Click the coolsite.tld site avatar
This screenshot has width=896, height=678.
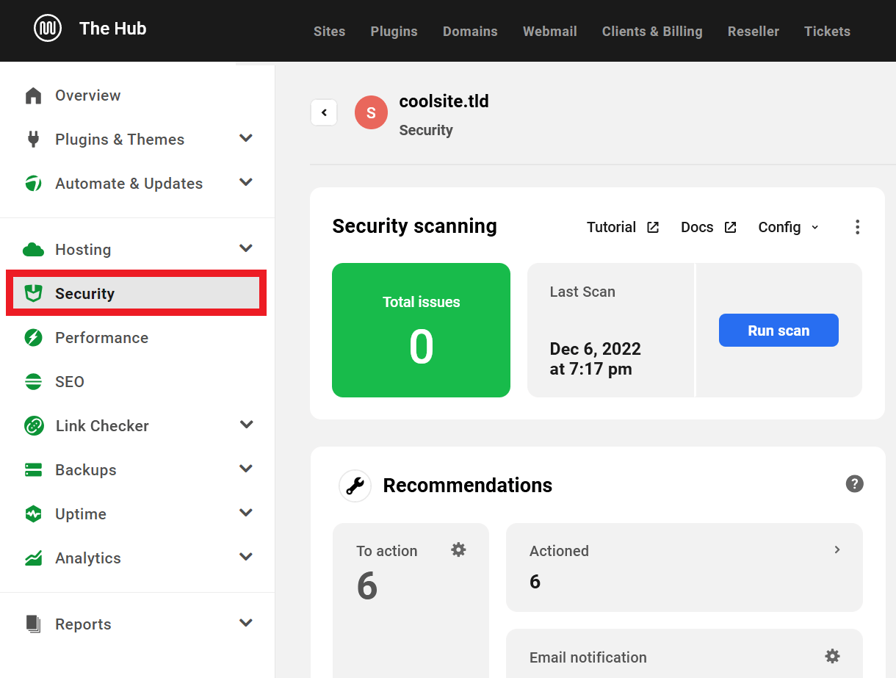371,113
